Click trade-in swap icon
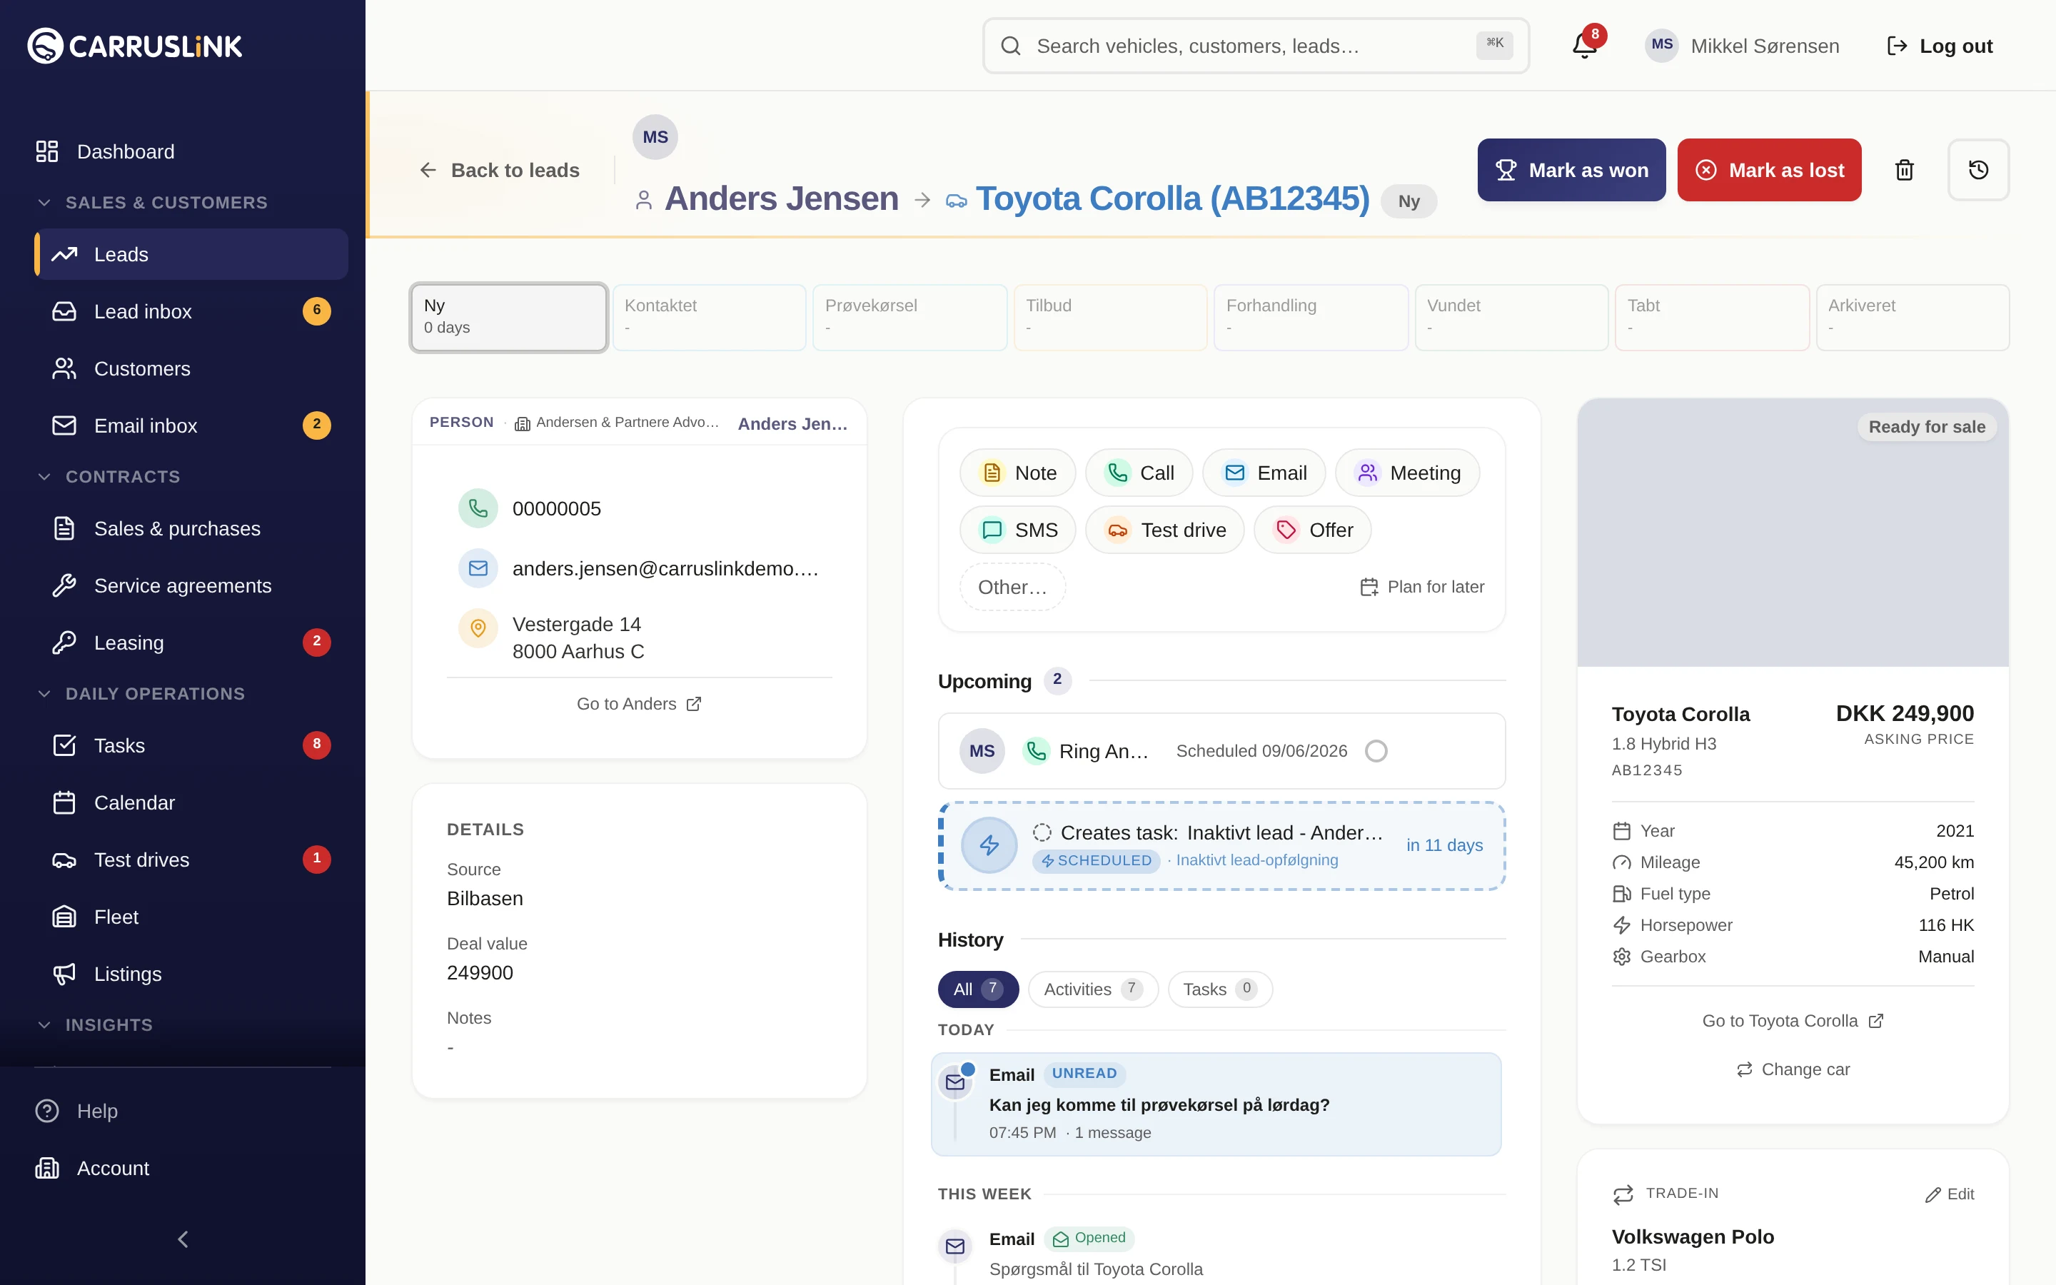Screen dimensions: 2056x1285 (1623, 1194)
